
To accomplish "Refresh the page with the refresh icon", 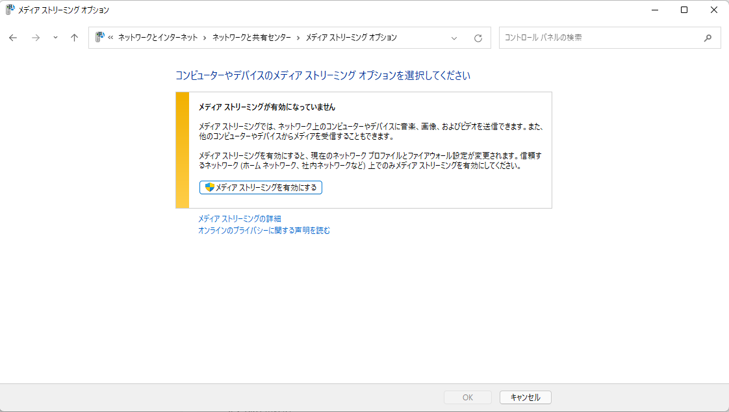I will (x=478, y=38).
